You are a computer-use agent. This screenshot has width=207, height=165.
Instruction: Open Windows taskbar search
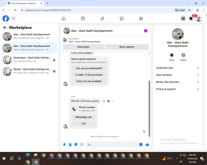(12, 158)
